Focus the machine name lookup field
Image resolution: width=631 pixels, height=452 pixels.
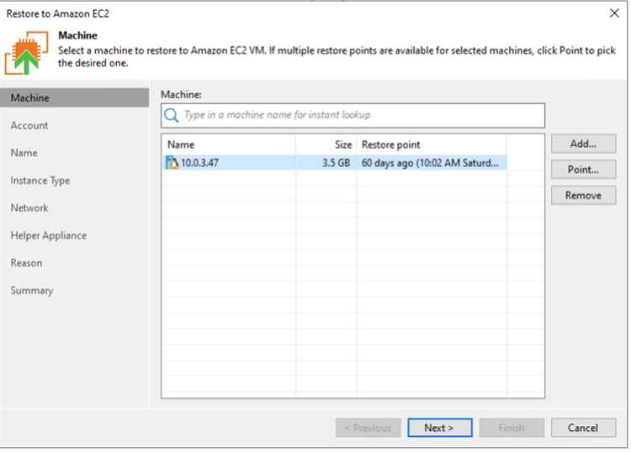[x=353, y=116]
